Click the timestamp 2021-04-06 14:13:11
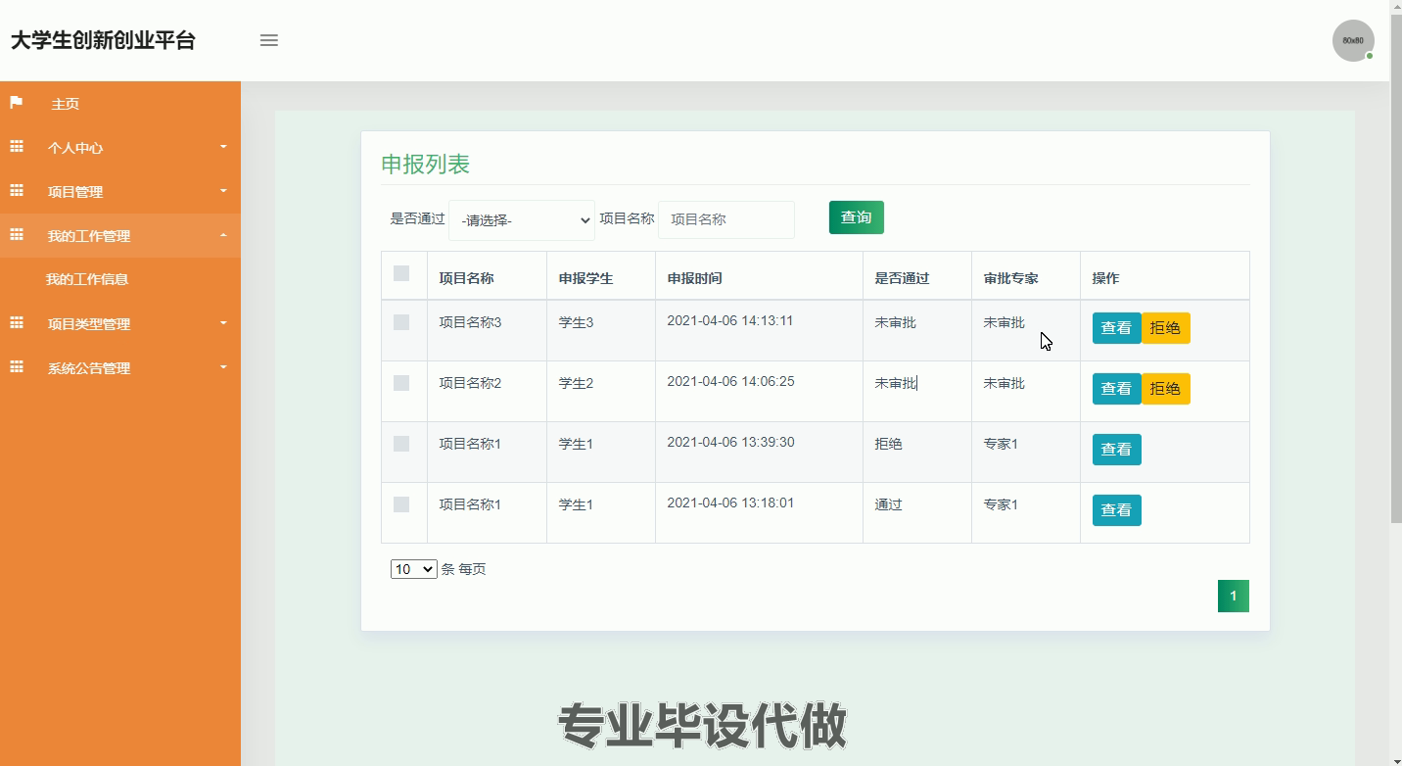1402x766 pixels. [730, 320]
